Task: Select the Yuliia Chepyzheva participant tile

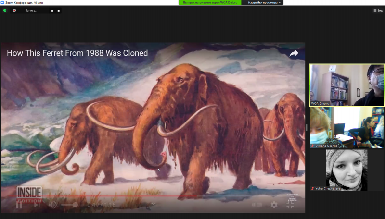Action: pos(346,170)
